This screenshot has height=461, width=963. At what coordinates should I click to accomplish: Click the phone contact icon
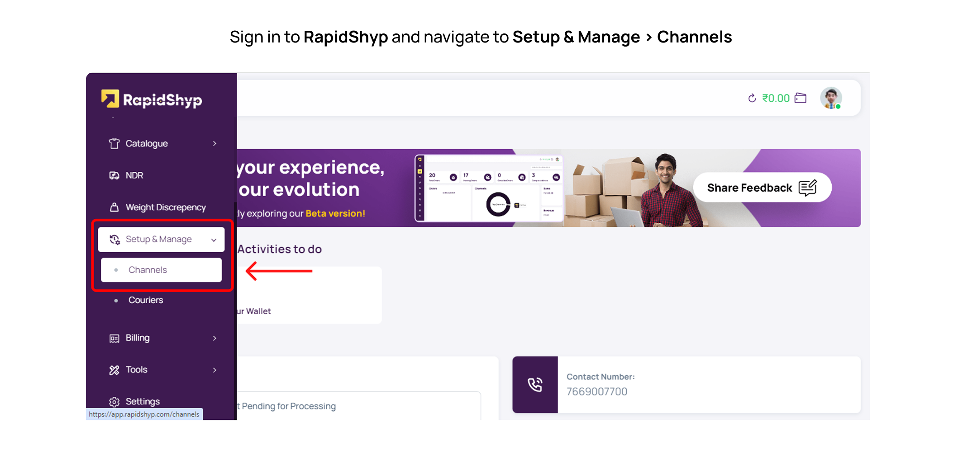[x=535, y=385]
